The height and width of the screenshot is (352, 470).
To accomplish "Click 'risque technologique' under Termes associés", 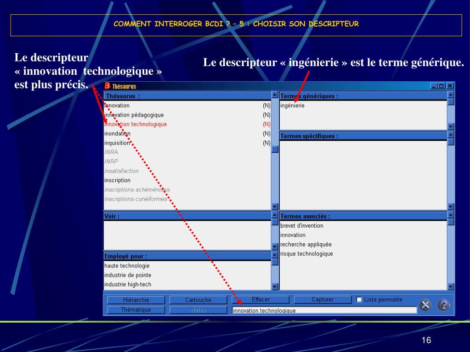I will (x=306, y=253).
